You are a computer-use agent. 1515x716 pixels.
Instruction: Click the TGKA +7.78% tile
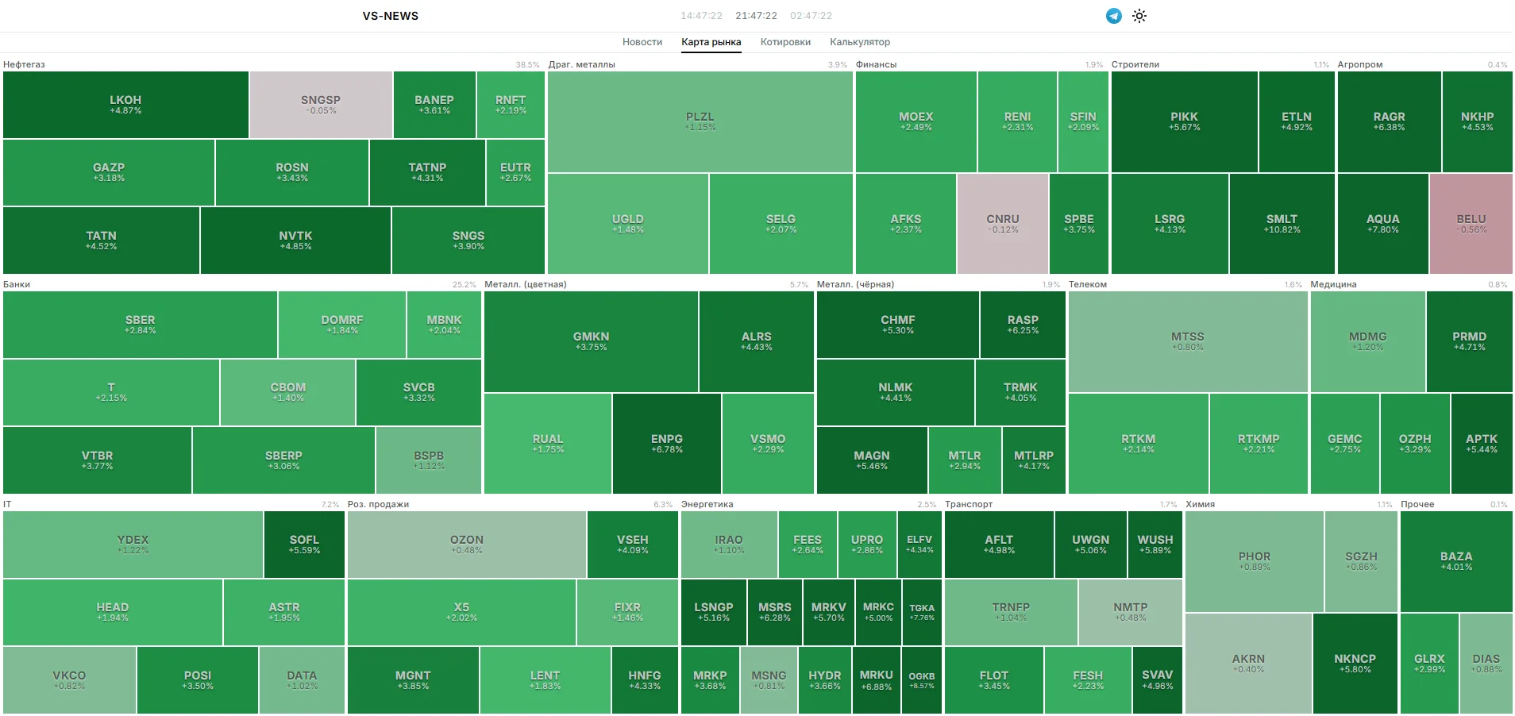tap(922, 612)
